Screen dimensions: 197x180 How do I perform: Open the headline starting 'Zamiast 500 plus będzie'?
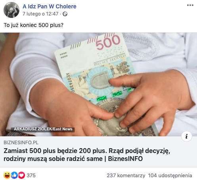point(87,155)
